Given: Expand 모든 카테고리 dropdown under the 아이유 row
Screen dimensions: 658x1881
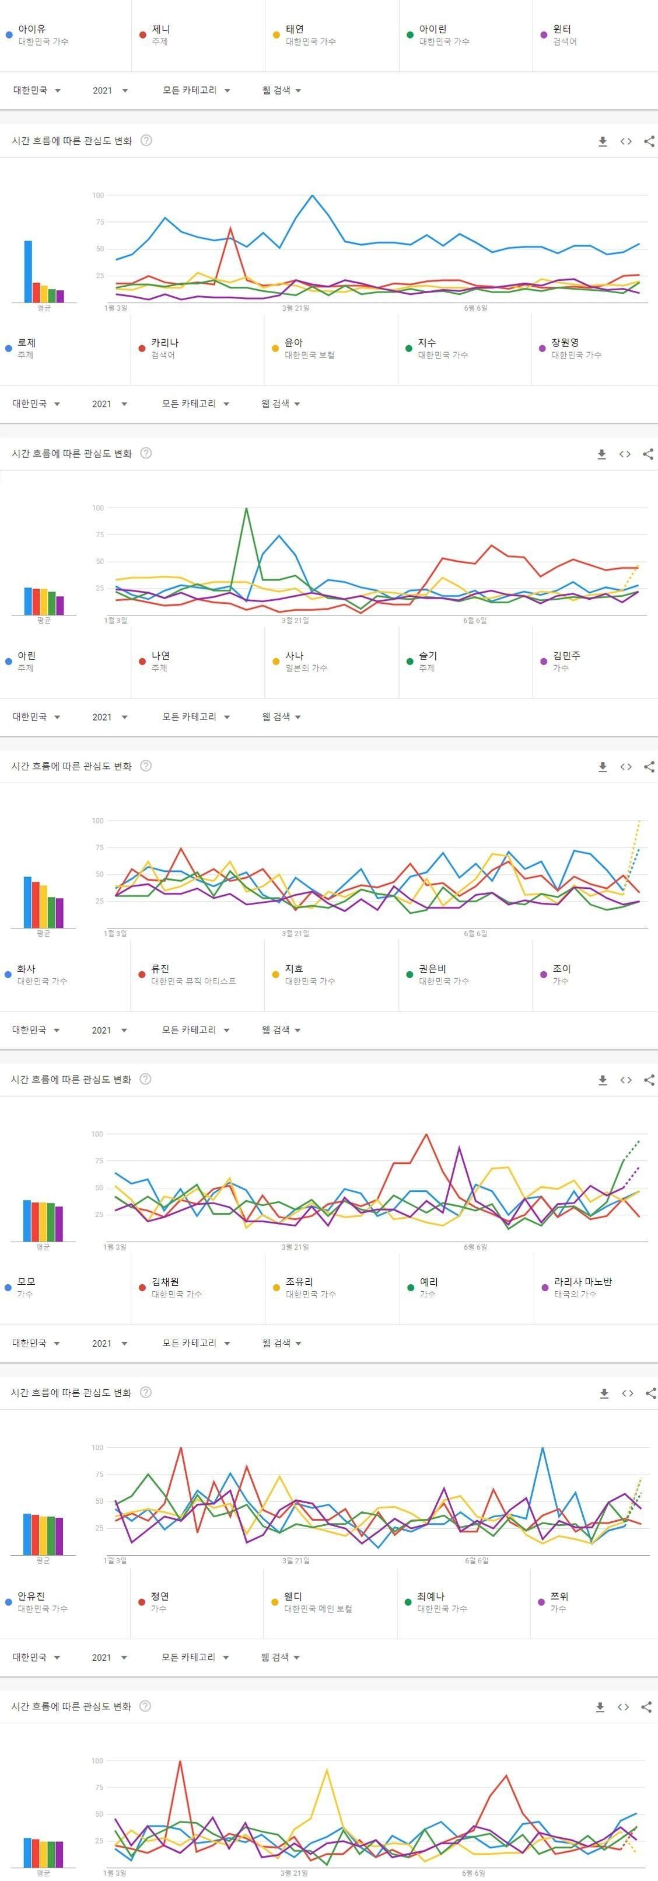Looking at the screenshot, I should 196,91.
